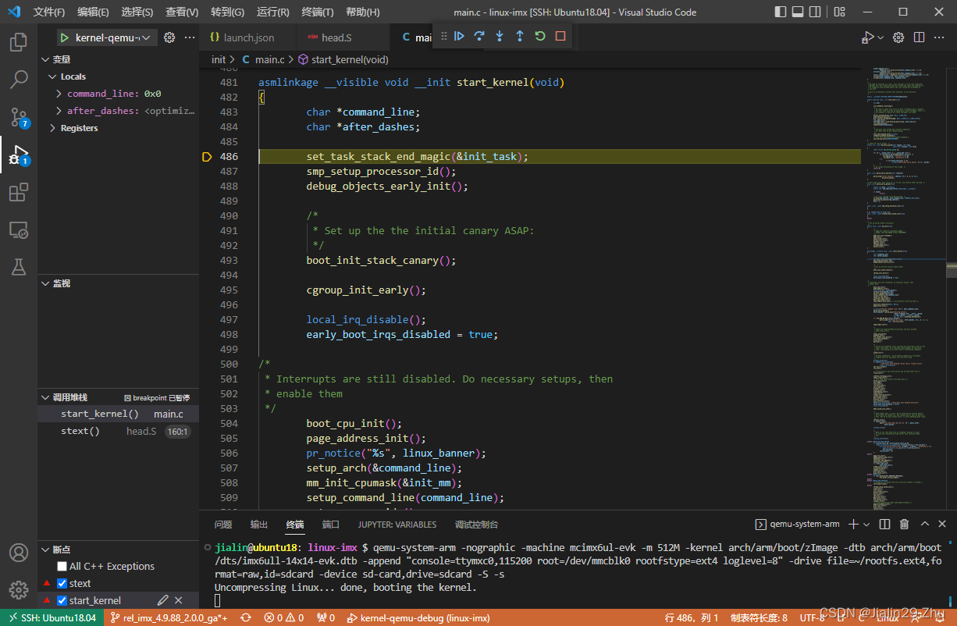This screenshot has width=957, height=626.
Task: Grab the debug toolbar drag handle
Action: [444, 36]
